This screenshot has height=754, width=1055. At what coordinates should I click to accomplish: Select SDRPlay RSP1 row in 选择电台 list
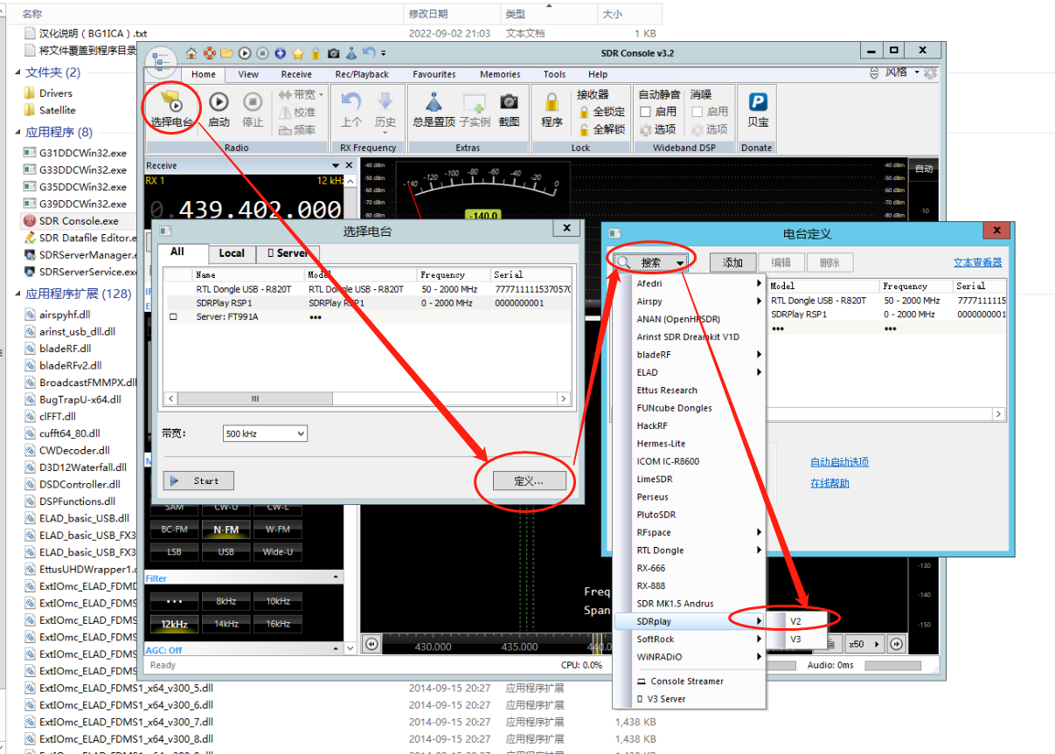pos(368,303)
